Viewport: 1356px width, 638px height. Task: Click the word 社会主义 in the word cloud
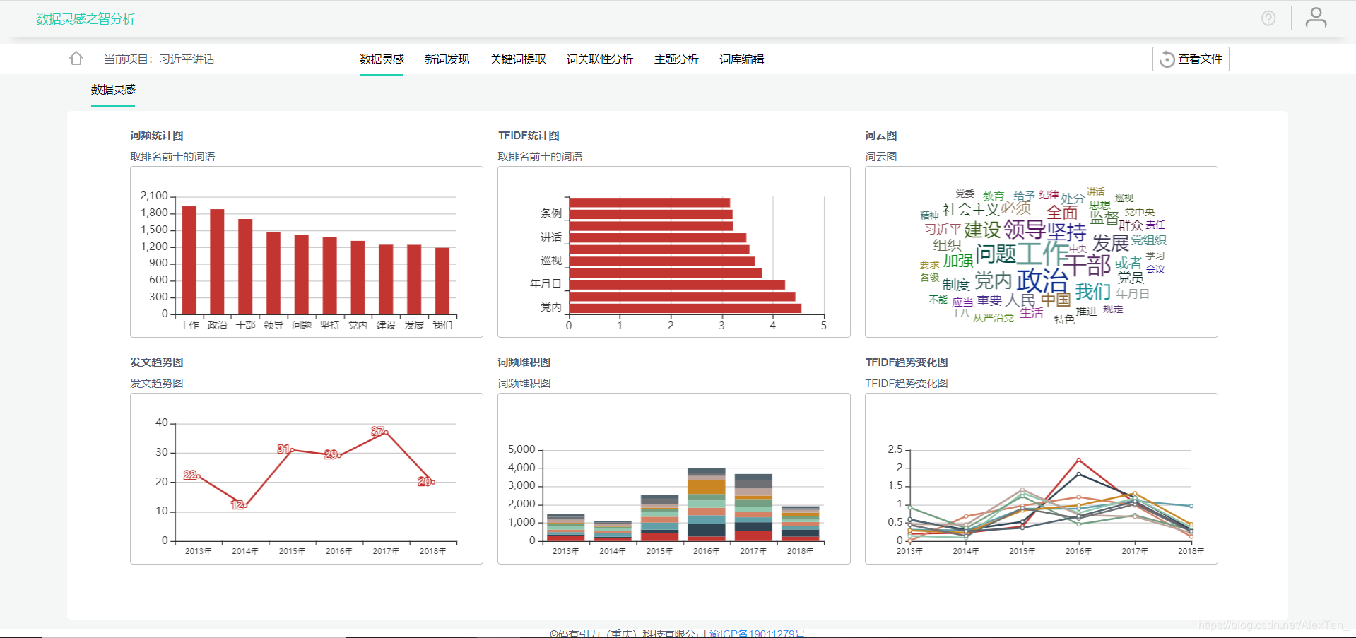pos(971,209)
